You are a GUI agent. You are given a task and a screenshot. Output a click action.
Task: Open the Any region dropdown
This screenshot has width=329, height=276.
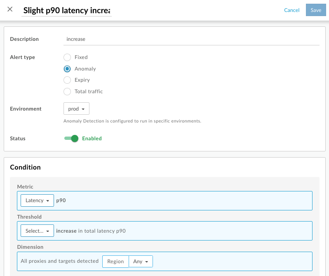tap(141, 262)
